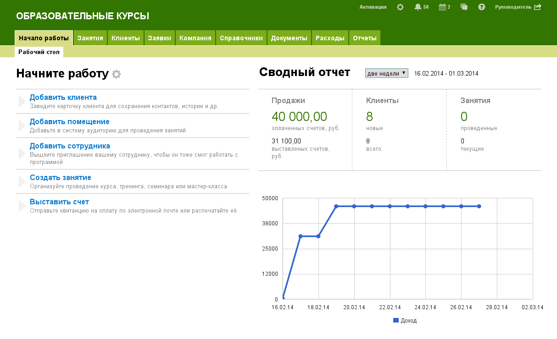This screenshot has width=557, height=339.
Task: Go to the Отчеты tab
Action: click(x=365, y=38)
